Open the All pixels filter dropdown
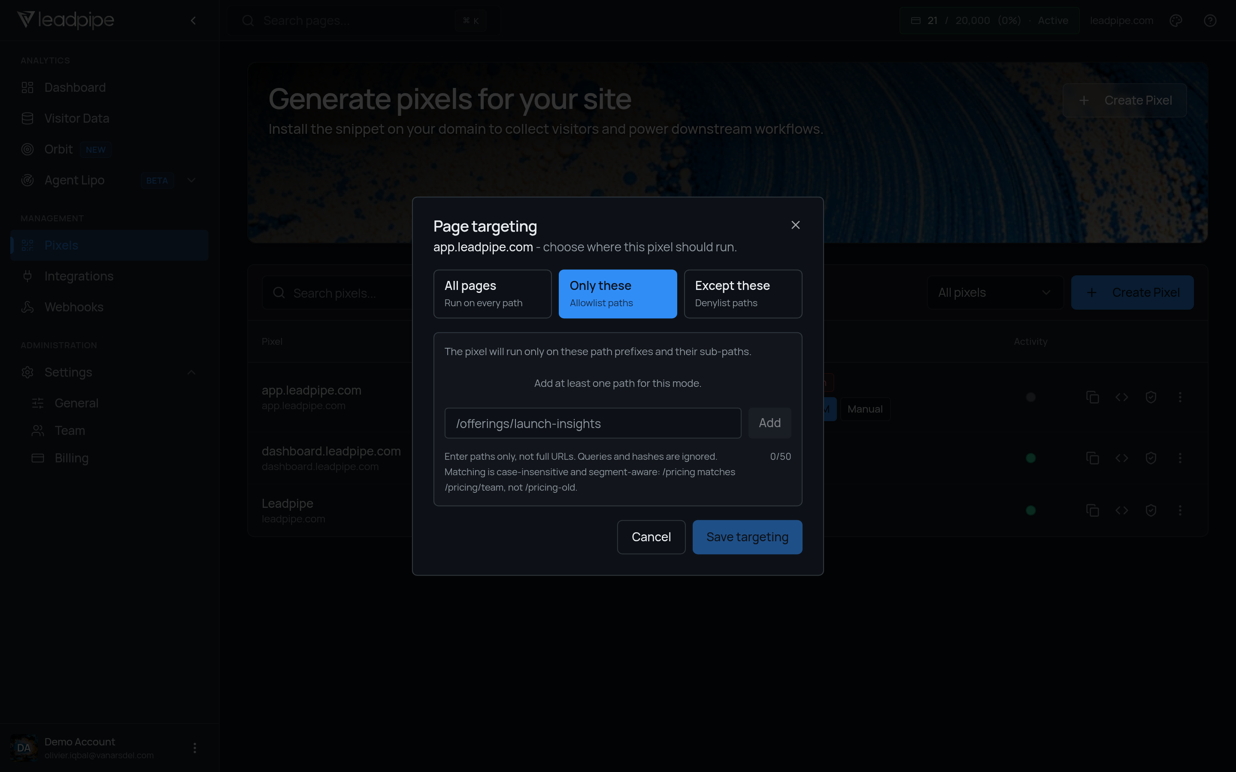 995,293
